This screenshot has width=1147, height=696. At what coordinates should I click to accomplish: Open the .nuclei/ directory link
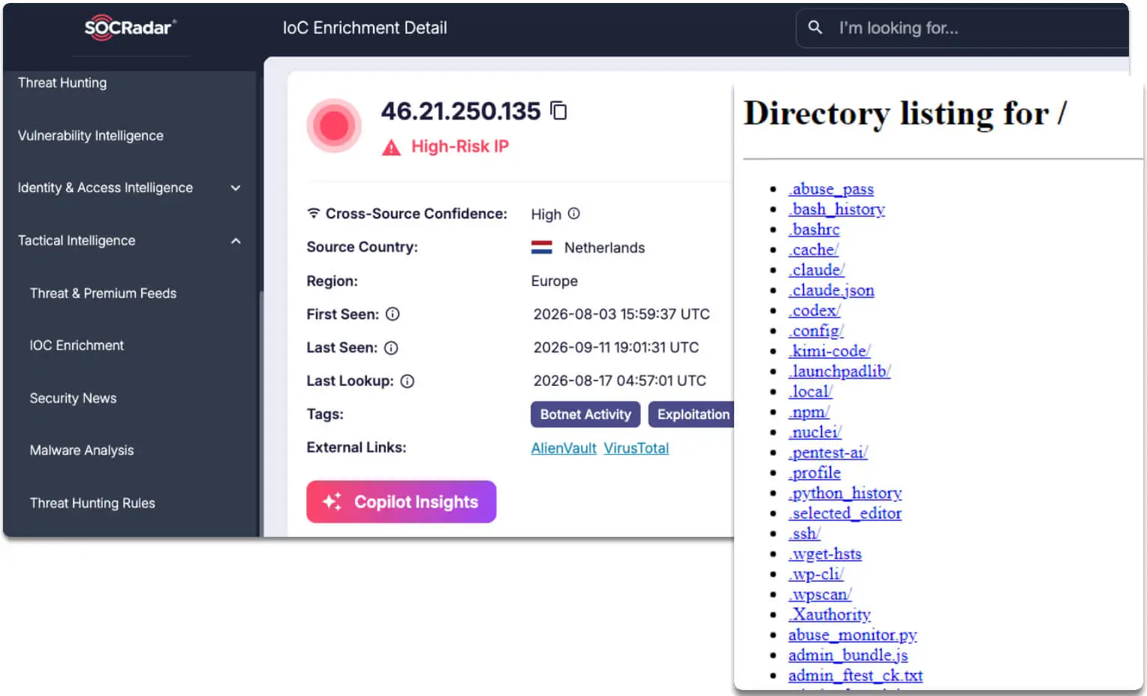pos(815,432)
